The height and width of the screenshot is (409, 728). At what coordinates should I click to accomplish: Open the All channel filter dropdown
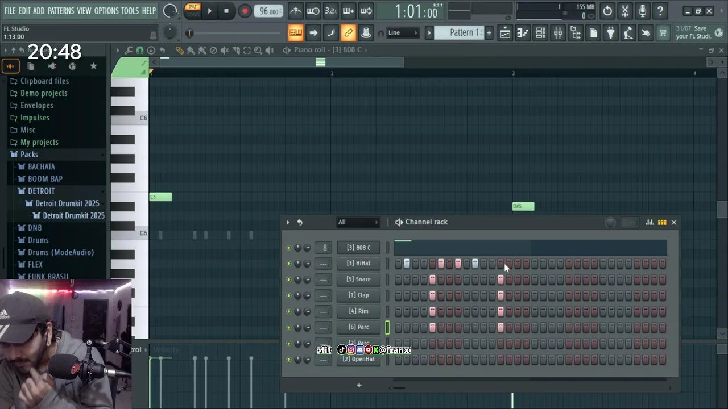[358, 222]
